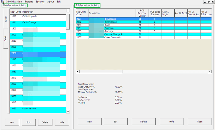Select department row 1011 Cabin Change
This screenshot has width=215, height=130.
[38, 24]
